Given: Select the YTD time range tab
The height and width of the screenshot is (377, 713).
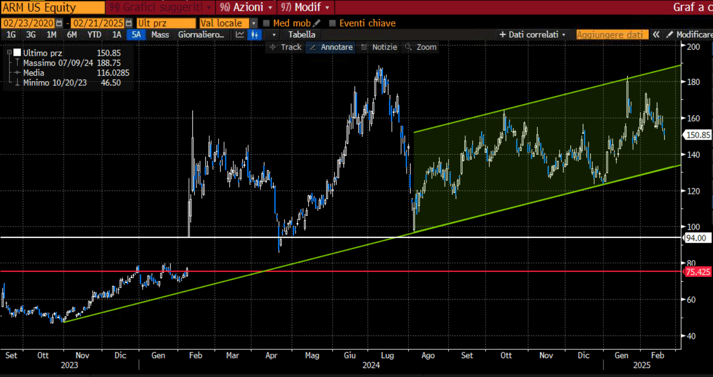Looking at the screenshot, I should coord(94,35).
